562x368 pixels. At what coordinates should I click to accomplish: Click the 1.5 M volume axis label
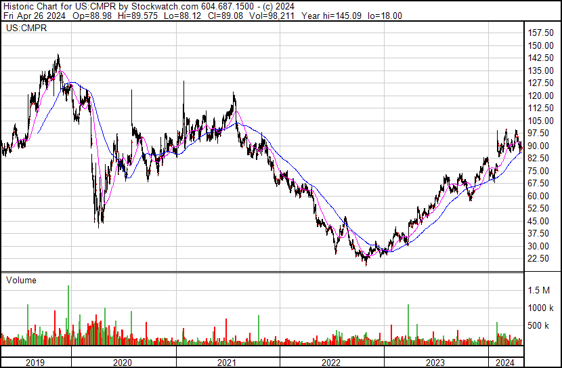[x=539, y=290]
